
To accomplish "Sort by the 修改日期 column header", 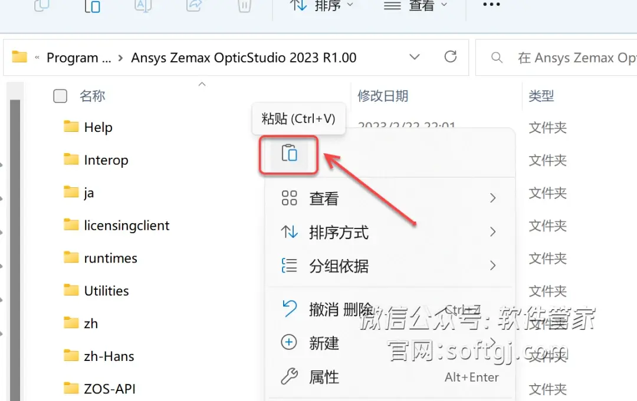I will click(383, 96).
